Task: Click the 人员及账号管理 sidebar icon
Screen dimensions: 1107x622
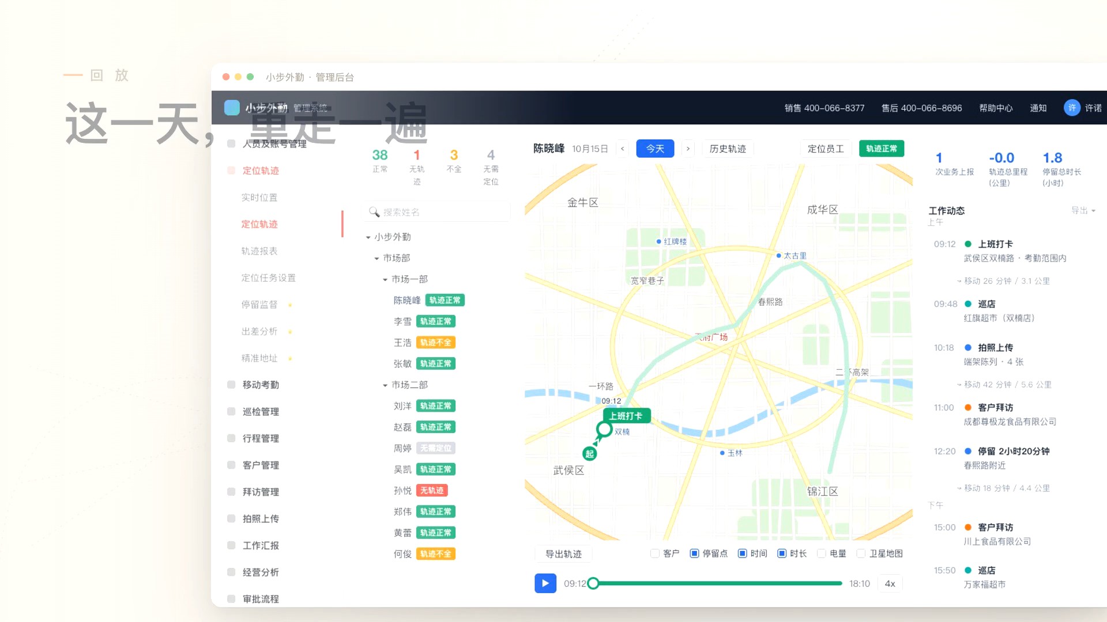Action: coord(231,144)
